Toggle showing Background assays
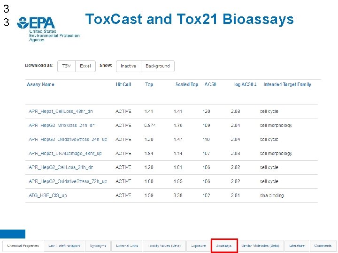 [158, 66]
